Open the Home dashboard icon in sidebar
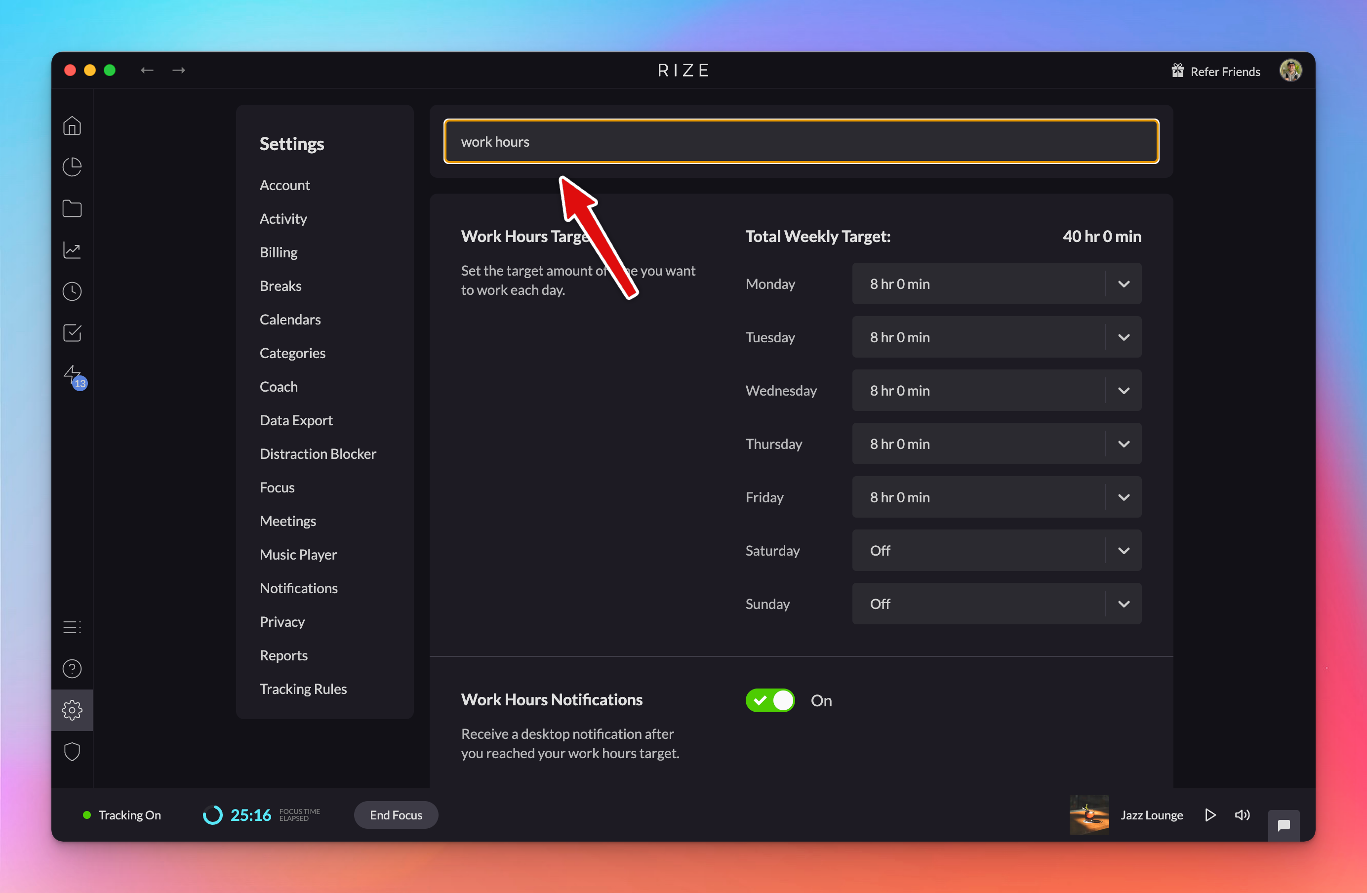The height and width of the screenshot is (893, 1367). tap(72, 126)
